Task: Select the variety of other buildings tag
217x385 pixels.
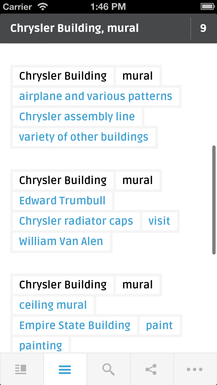Action: 84,137
